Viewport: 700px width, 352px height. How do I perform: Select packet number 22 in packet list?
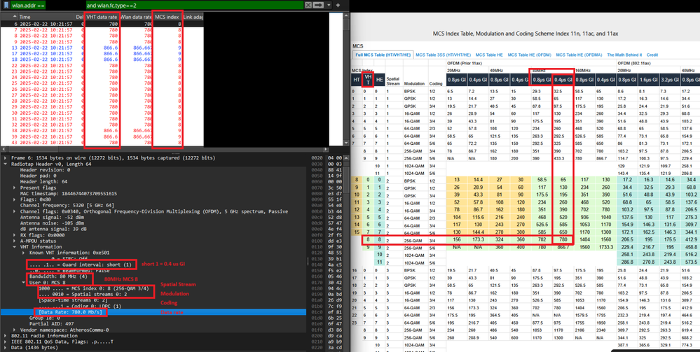pyautogui.click(x=102, y=66)
